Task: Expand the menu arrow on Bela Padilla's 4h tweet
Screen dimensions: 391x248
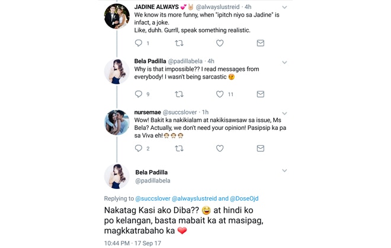Action: 284,63
